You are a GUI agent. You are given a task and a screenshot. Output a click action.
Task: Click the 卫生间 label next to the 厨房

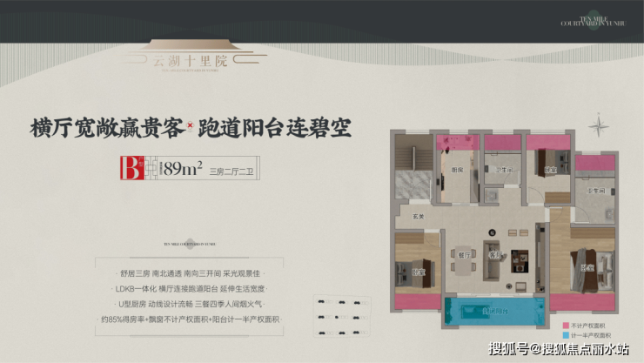pos(504,170)
